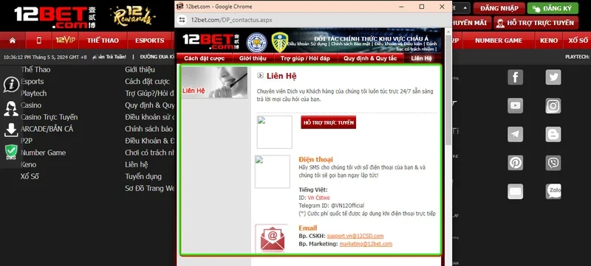The height and width of the screenshot is (266, 591).
Task: Open the Instagram social icon
Action: pyautogui.click(x=553, y=105)
